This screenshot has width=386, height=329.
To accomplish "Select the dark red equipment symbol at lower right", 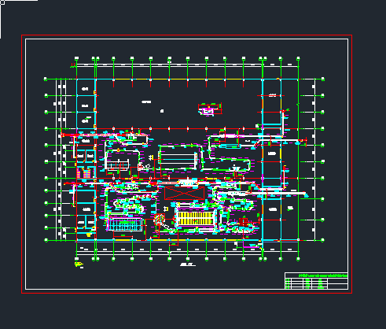I will [243, 222].
